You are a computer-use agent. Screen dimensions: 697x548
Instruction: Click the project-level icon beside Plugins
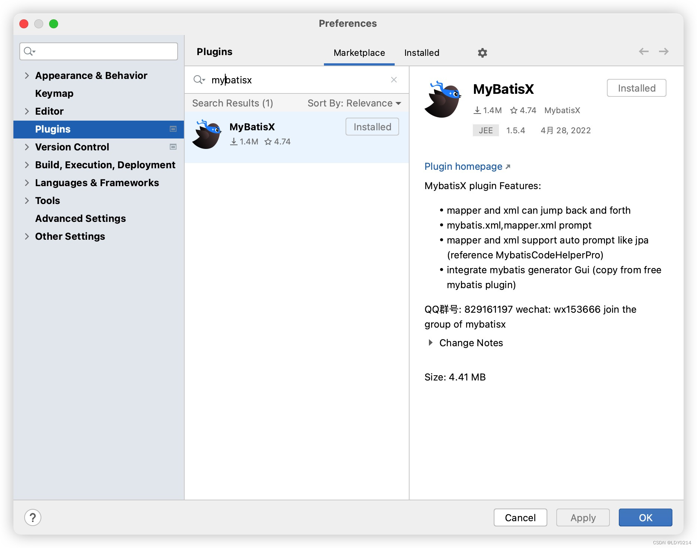(173, 129)
